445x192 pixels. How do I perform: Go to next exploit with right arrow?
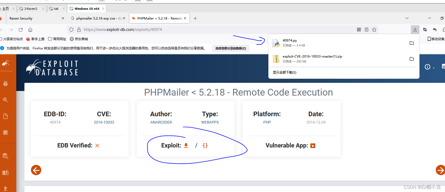[x=440, y=170]
